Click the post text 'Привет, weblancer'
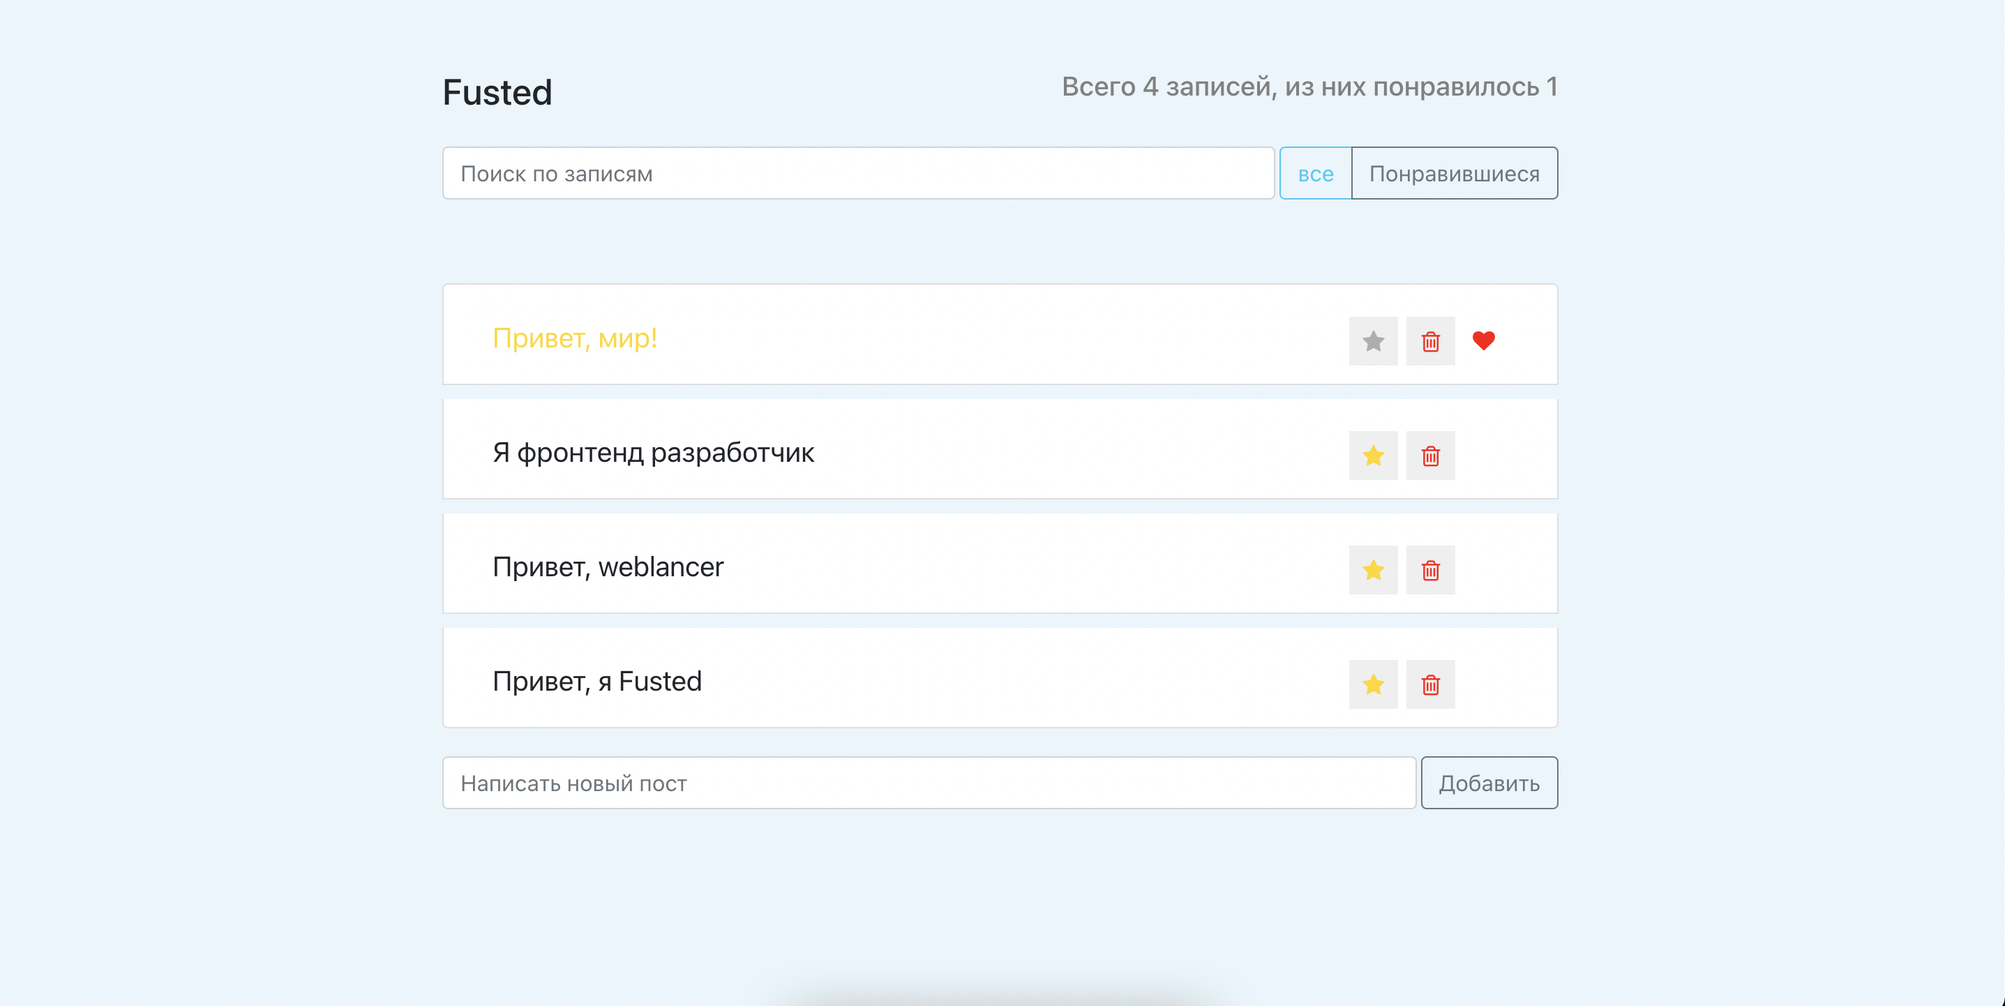This screenshot has height=1006, width=2005. tap(607, 567)
